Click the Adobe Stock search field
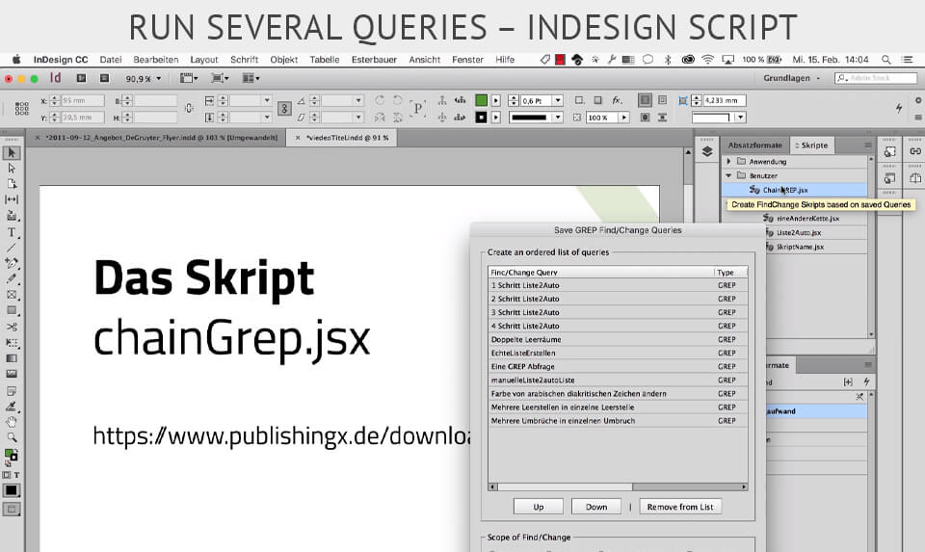The width and height of the screenshot is (925, 552). coord(876,78)
